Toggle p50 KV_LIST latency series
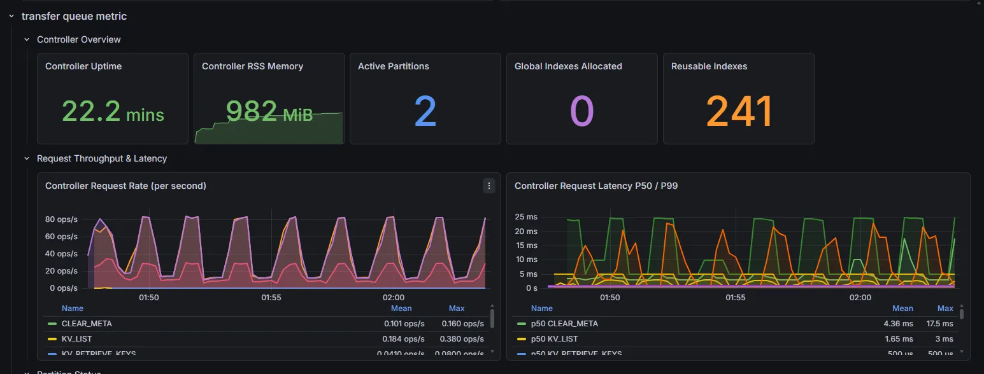Screen dimensions: 984x374 pos(554,339)
